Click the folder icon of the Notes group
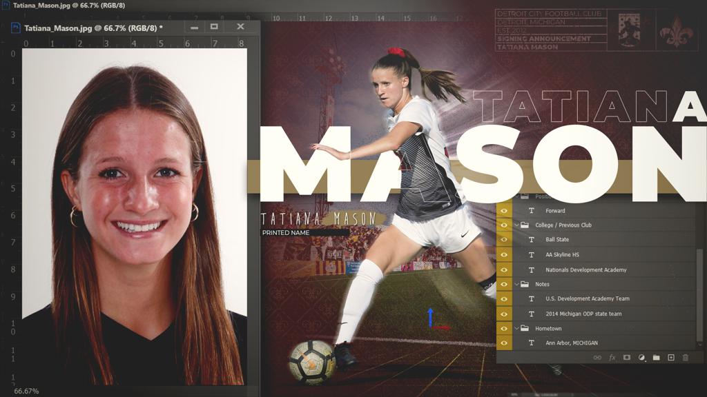This screenshot has width=707, height=397. pos(525,284)
